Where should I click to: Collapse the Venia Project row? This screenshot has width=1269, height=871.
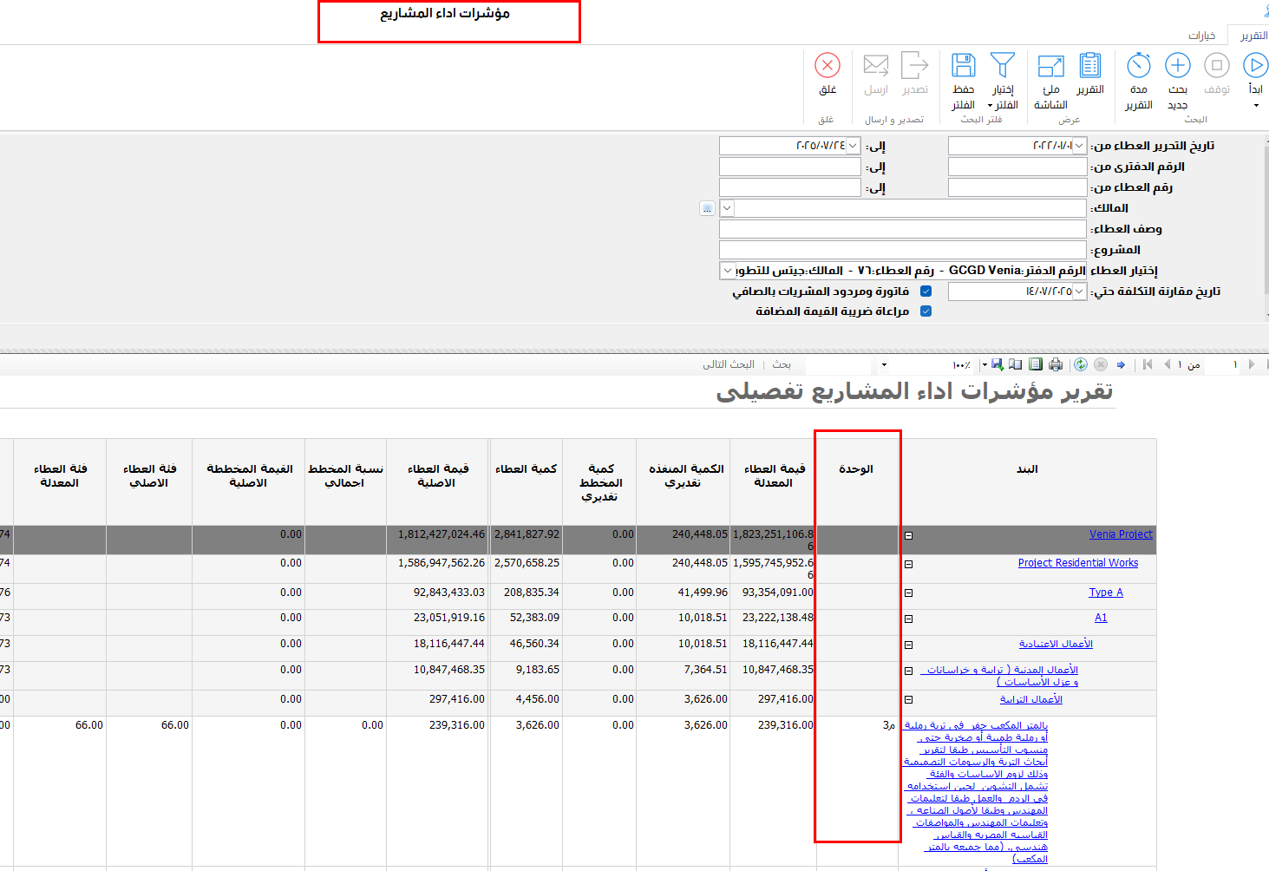(909, 536)
